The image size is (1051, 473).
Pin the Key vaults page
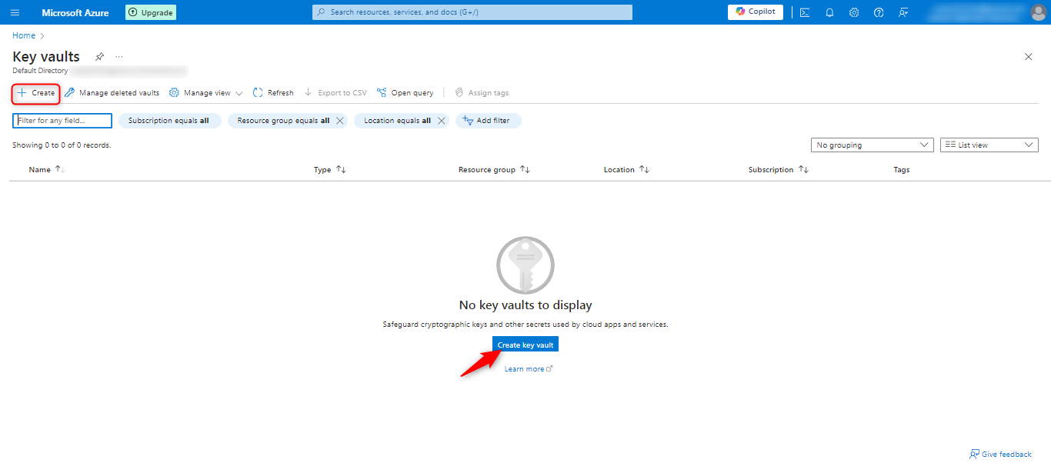coord(99,57)
